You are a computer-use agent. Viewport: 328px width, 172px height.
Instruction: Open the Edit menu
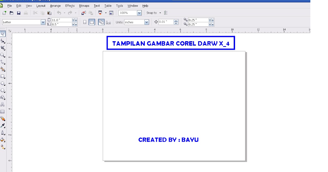tap(19, 6)
